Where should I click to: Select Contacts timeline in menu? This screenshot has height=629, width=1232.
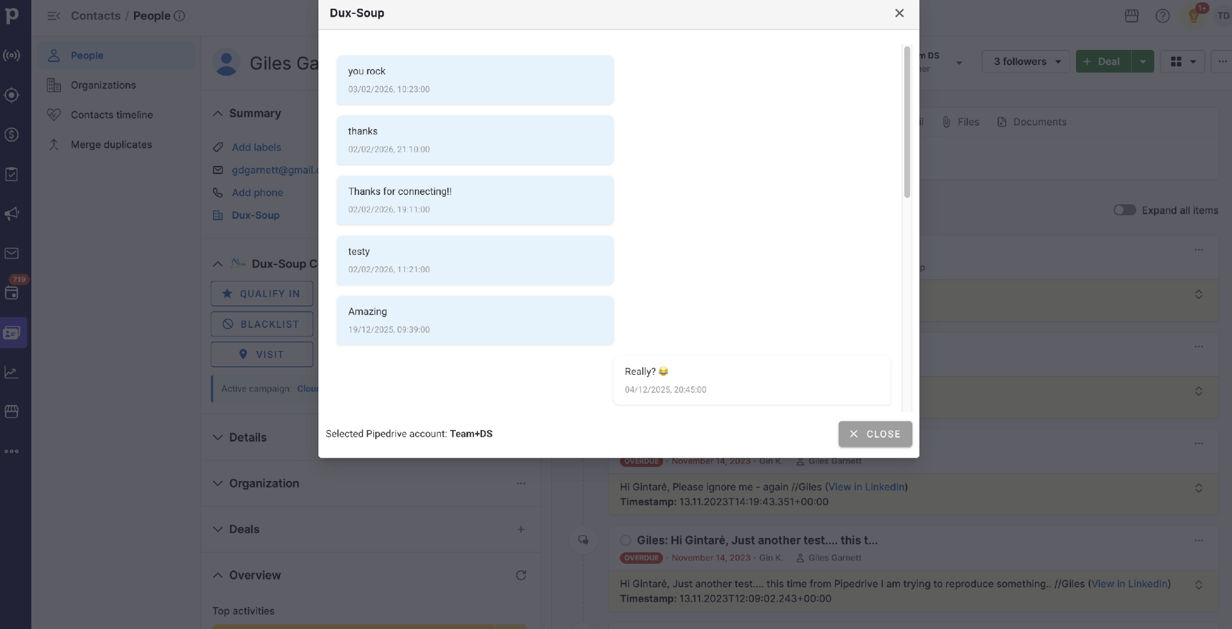click(116, 114)
